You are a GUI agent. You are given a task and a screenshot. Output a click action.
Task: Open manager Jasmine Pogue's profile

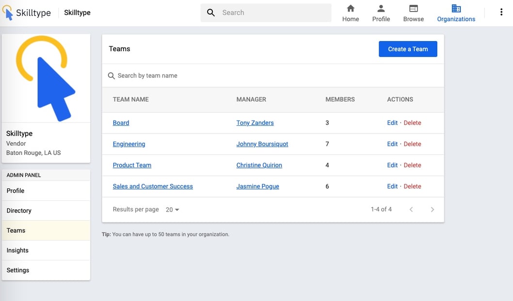(x=257, y=186)
